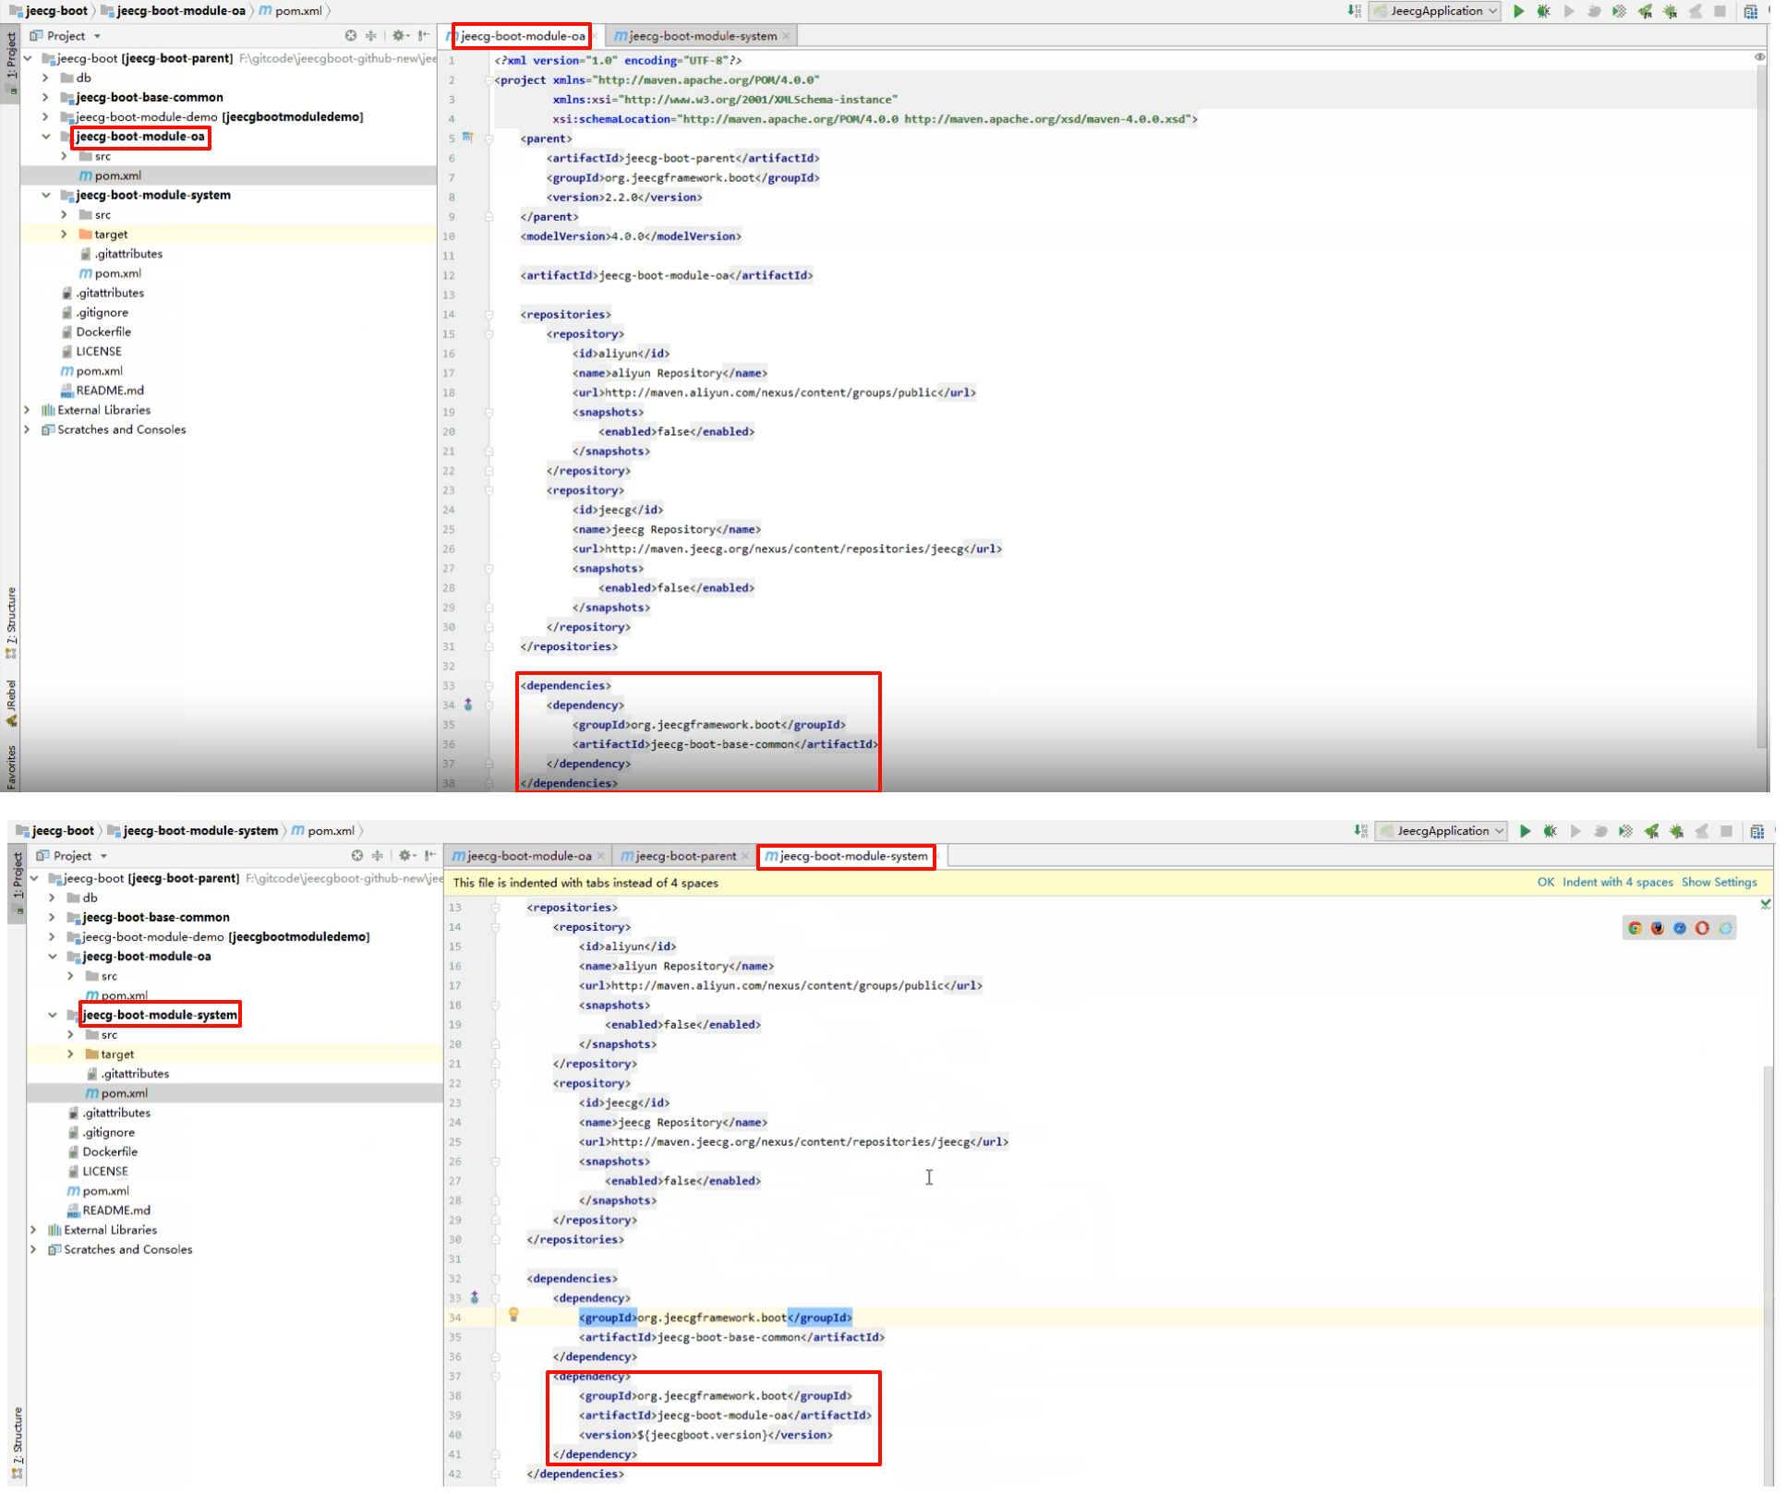The image size is (1786, 1494).
Task: Open preview in Chrome browser icon
Action: click(1635, 928)
